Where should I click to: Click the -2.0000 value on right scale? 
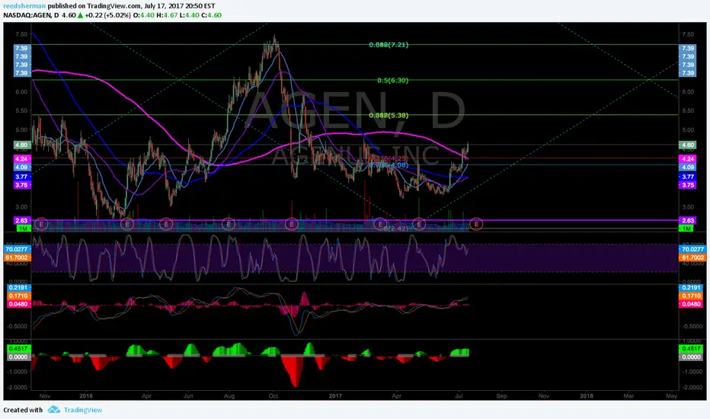point(692,388)
